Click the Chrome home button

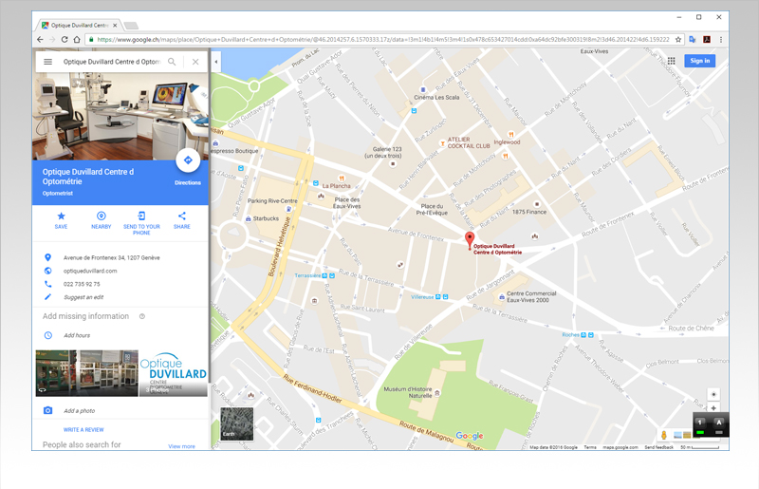pos(77,40)
